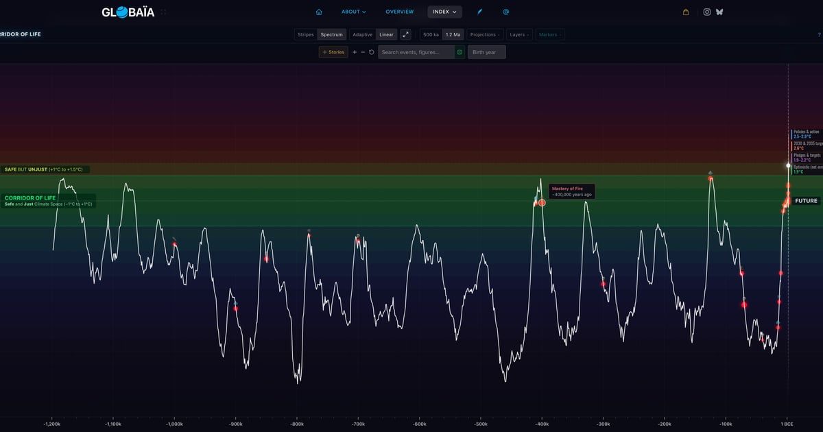
Task: Expand the INDEX menu
Action: coord(444,12)
